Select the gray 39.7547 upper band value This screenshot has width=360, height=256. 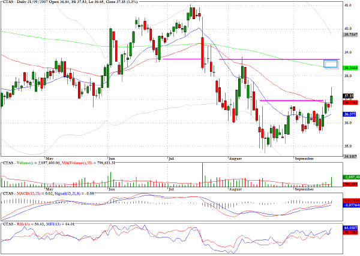point(350,35)
